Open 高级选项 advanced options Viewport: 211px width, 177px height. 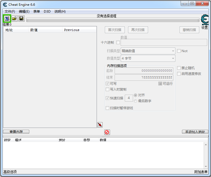point(10,172)
